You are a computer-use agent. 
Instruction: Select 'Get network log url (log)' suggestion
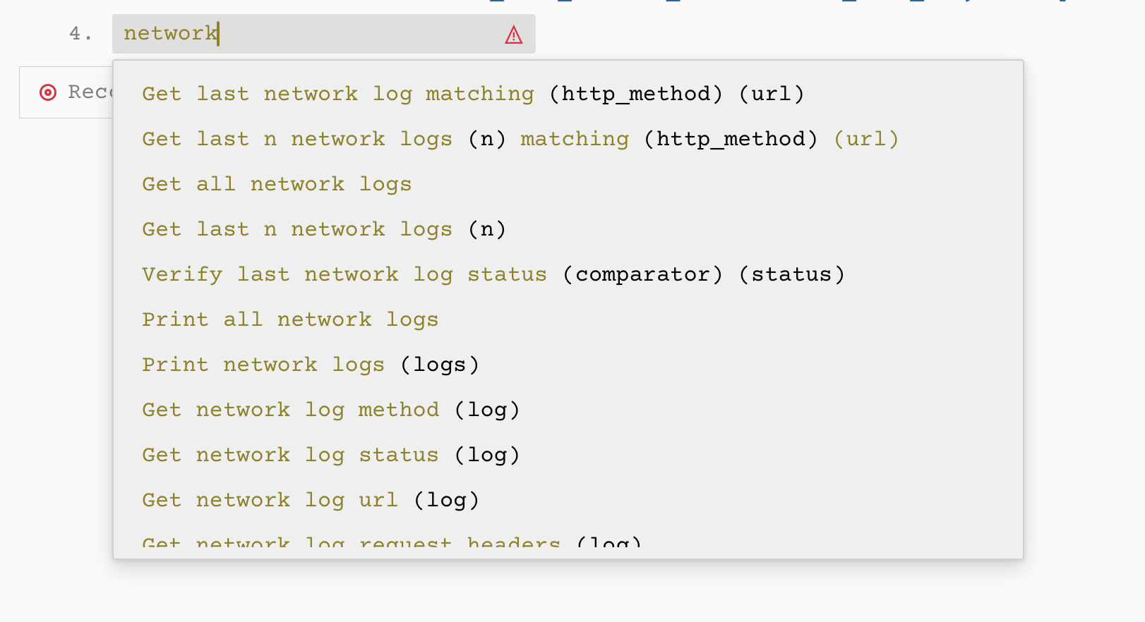(568, 500)
